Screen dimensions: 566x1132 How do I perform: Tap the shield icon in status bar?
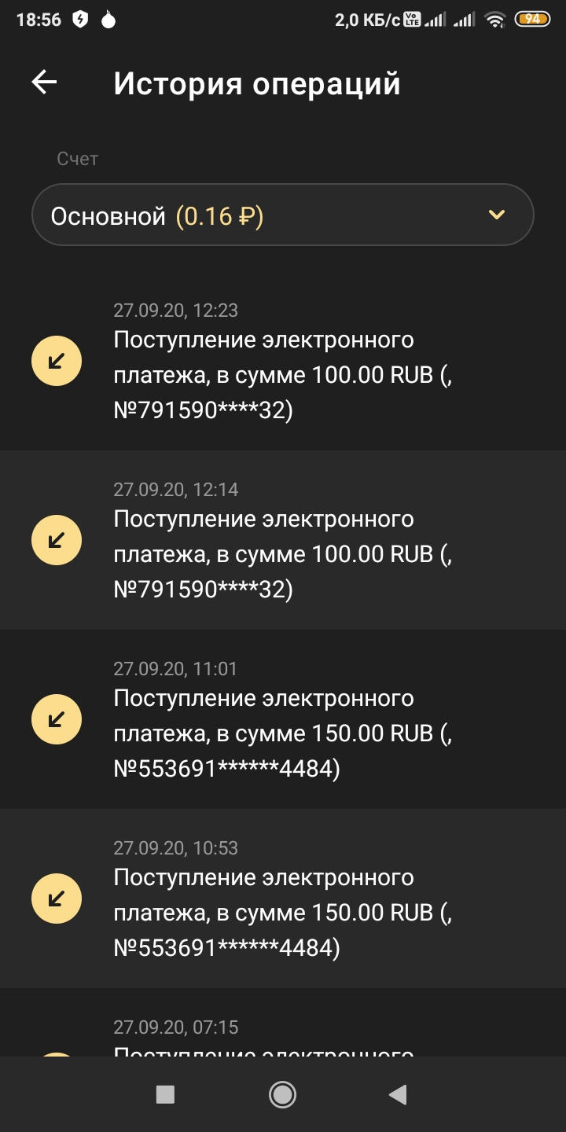click(80, 20)
